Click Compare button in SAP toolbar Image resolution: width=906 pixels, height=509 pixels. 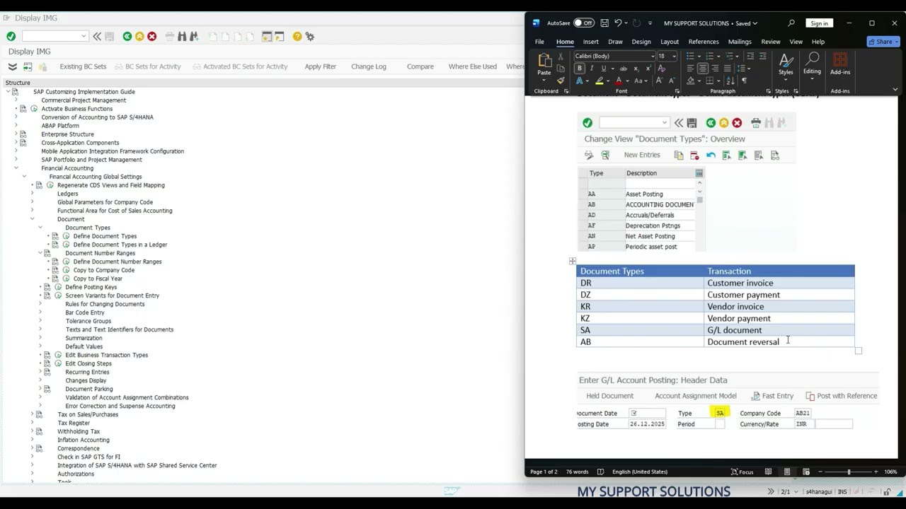point(420,66)
